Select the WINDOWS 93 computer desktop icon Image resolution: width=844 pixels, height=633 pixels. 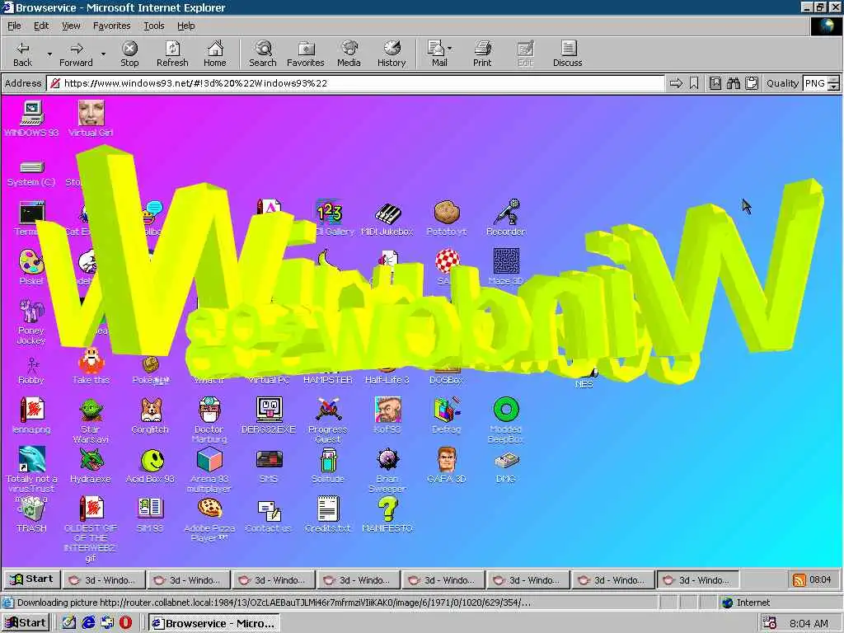[x=31, y=119]
